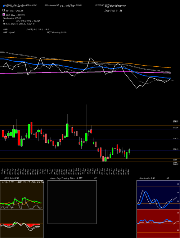Click the 'Intra Day Trading Price & MR' title

tap(66, 178)
